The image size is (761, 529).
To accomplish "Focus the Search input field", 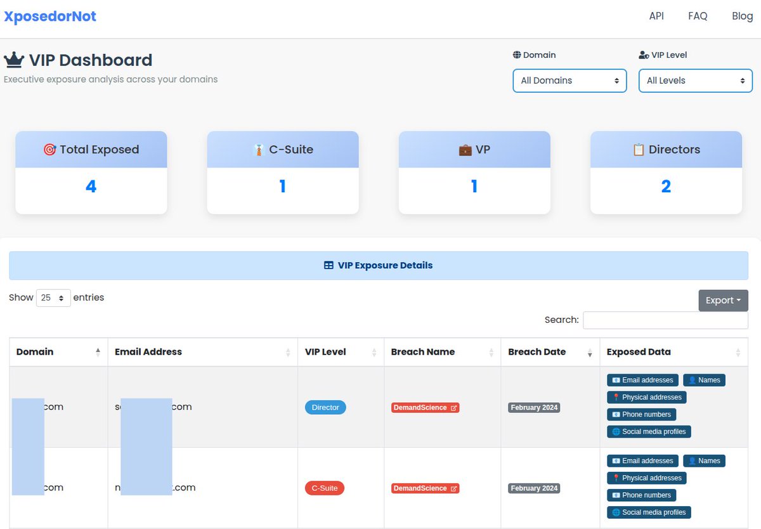I will pos(665,320).
